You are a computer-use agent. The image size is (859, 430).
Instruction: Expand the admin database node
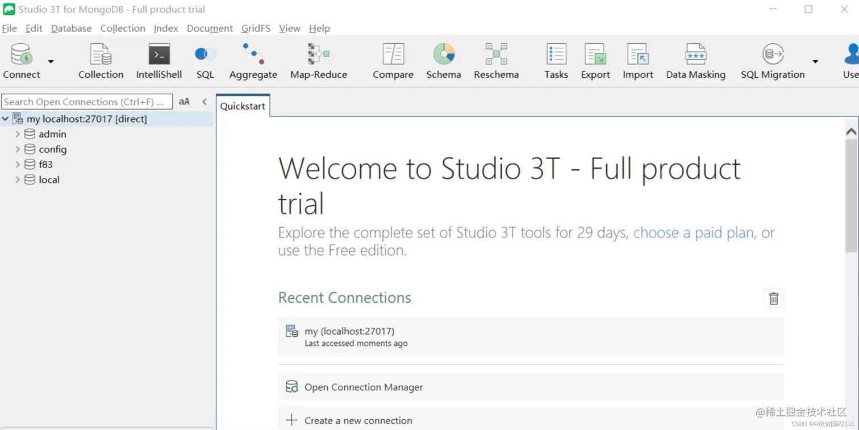tap(18, 134)
